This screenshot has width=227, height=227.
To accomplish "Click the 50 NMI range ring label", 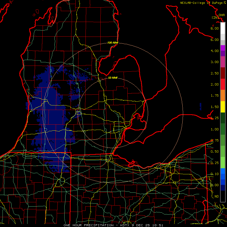I will pyautogui.click(x=113, y=78).
